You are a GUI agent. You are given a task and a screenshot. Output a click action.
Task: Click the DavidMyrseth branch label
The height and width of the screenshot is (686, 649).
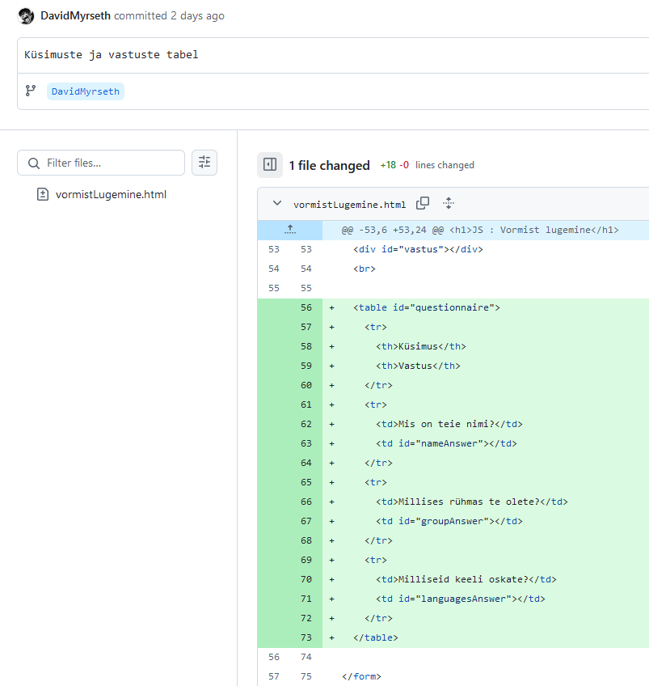click(x=85, y=91)
